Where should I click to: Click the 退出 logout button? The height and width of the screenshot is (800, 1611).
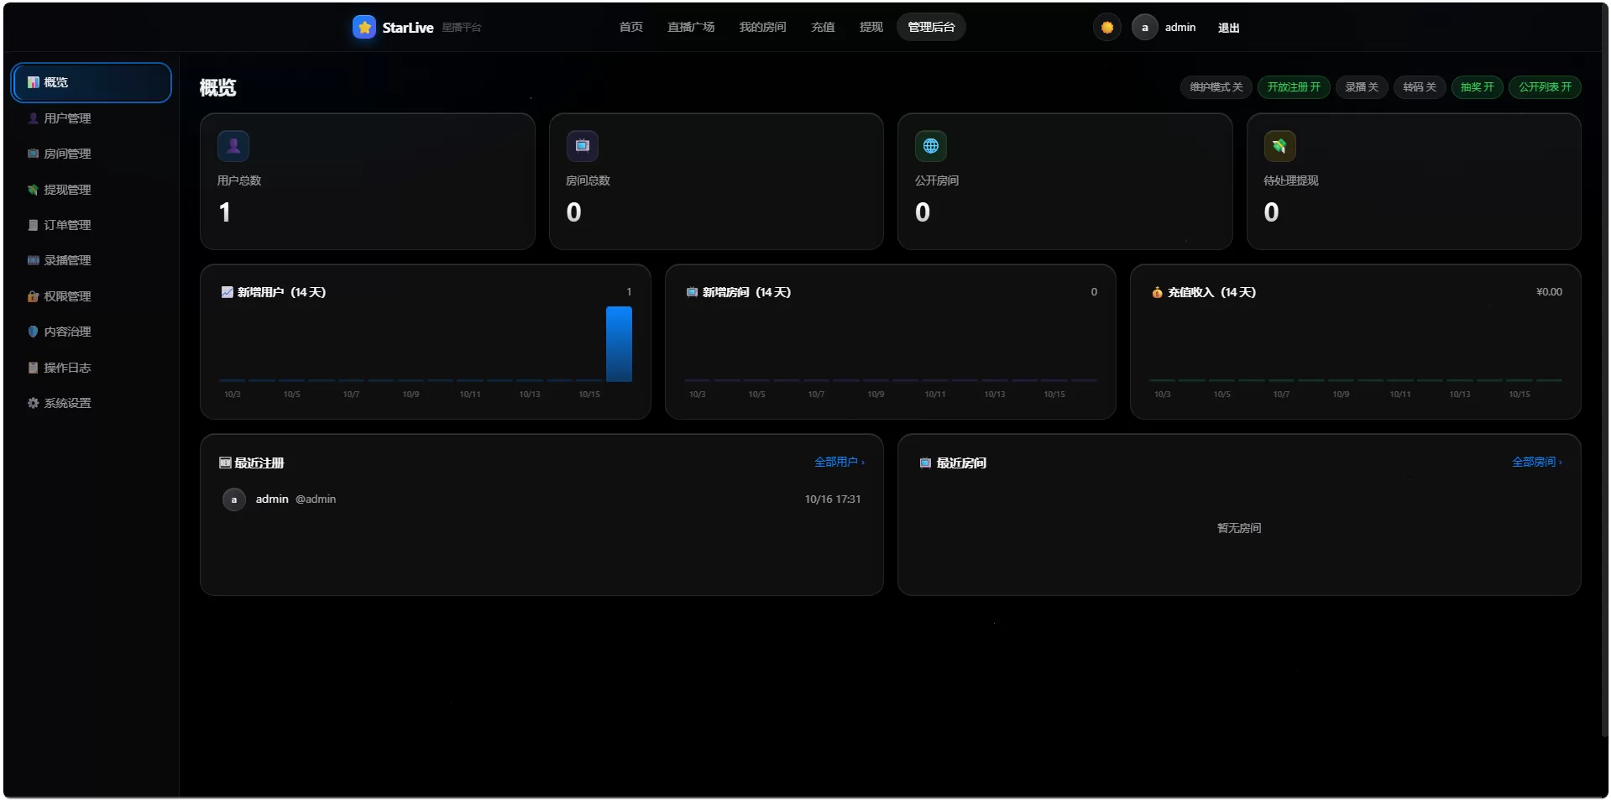pos(1229,28)
